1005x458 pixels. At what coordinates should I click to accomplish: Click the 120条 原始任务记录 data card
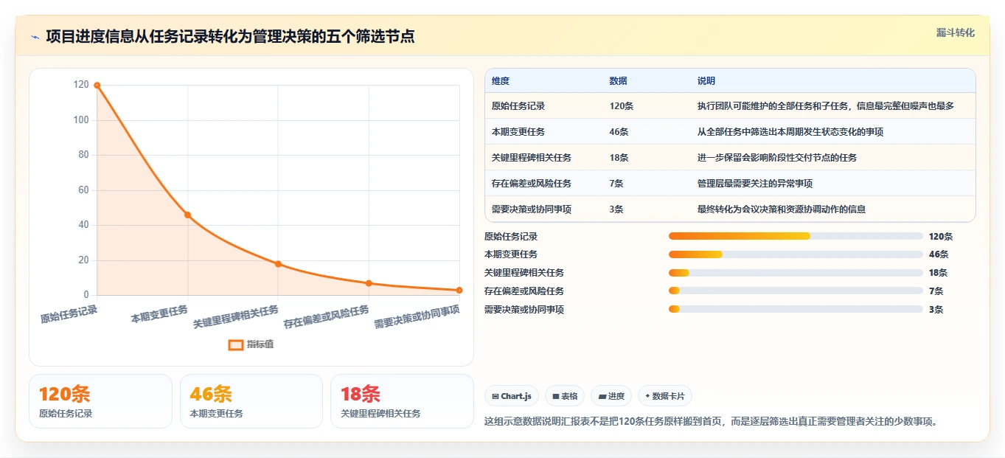click(x=100, y=401)
